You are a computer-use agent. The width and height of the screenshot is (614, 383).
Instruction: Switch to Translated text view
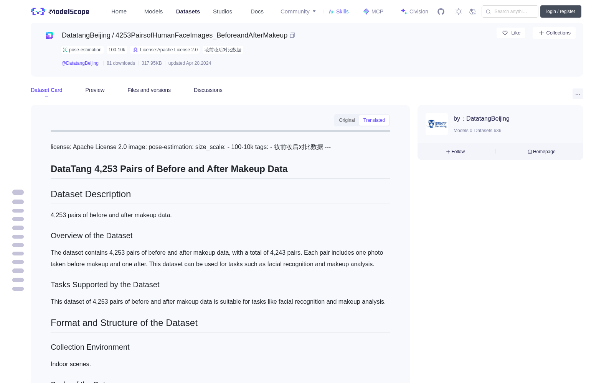point(374,120)
